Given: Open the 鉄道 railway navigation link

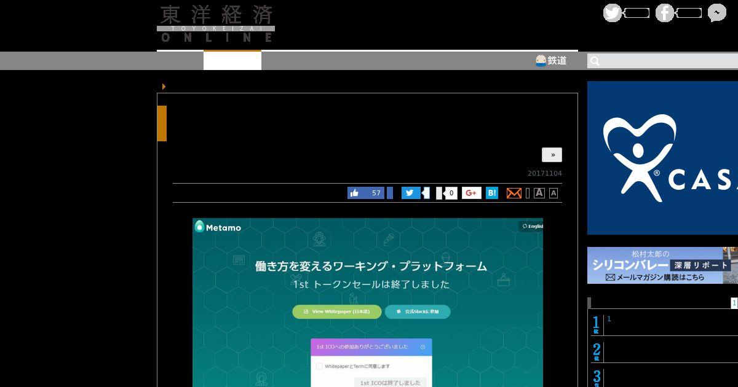Looking at the screenshot, I should pos(551,60).
